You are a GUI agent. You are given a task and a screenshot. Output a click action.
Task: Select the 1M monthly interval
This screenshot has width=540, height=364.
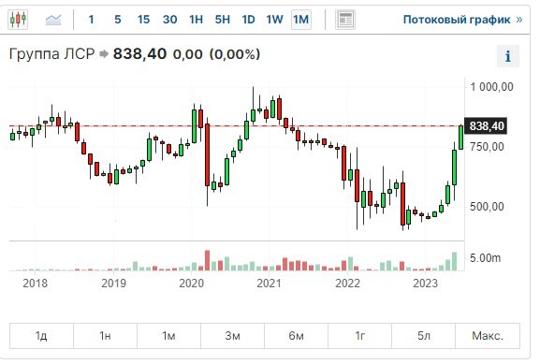click(301, 20)
